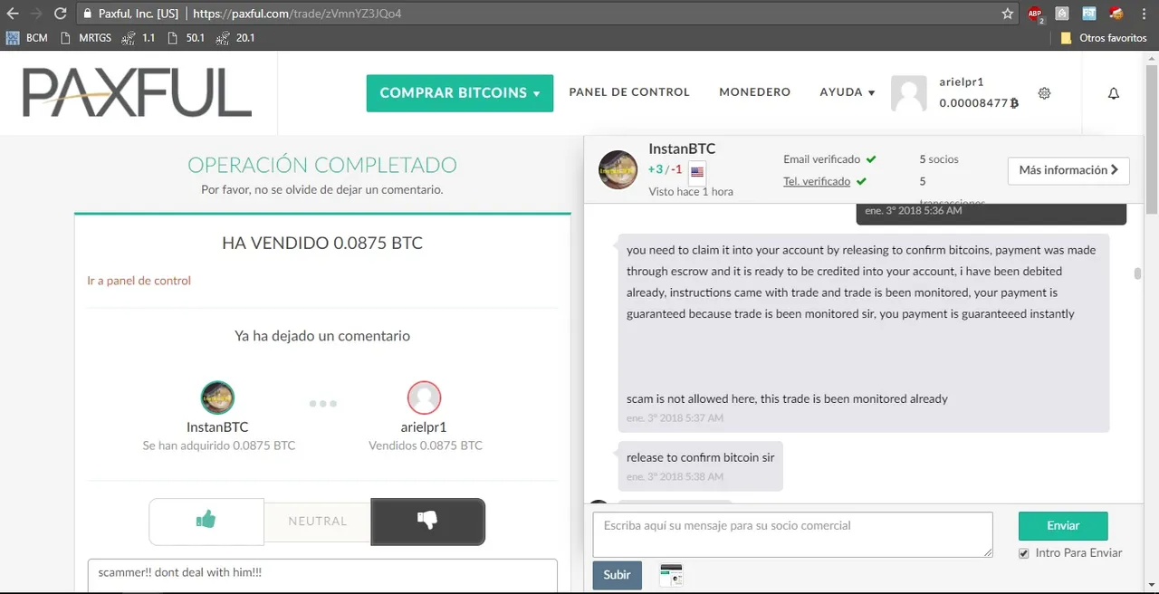
Task: Open Más información button
Action: point(1068,170)
